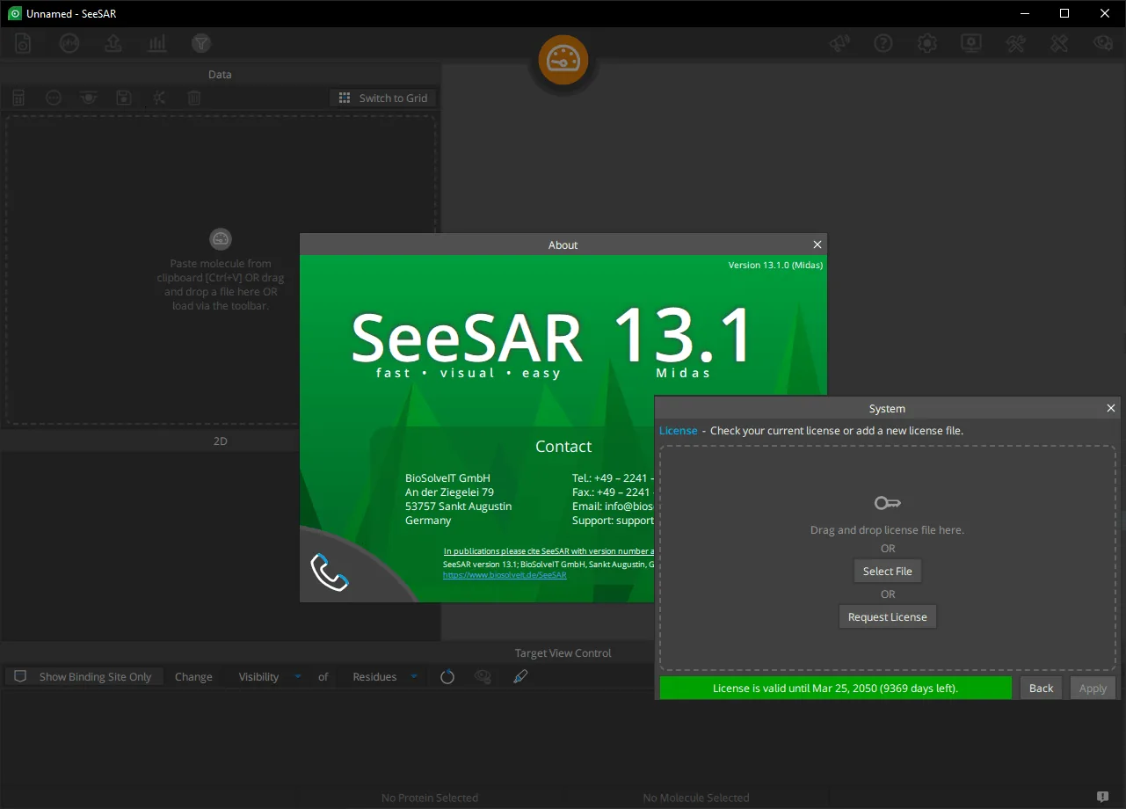
Task: Toggle the eye visibility icon in Data toolbar
Action: [89, 98]
